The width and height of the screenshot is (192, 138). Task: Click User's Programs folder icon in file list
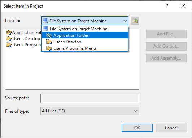(x=9, y=45)
